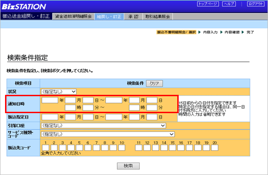Focus 振込指定日 start month field
268x175 pixels.
[x=70, y=117]
